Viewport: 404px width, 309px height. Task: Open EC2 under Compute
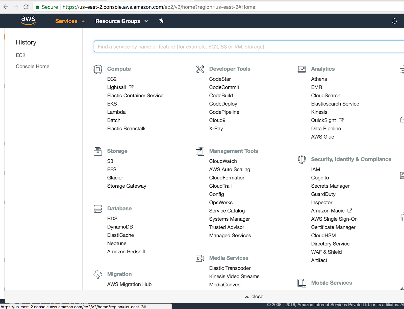(112, 79)
